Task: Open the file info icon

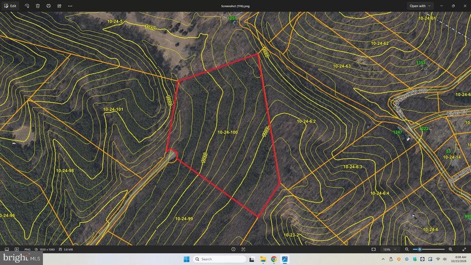Action: pos(233,249)
